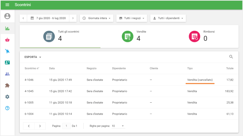This screenshot has width=243, height=136.
Task: Open the customers people icon
Action: pyautogui.click(x=7, y=74)
